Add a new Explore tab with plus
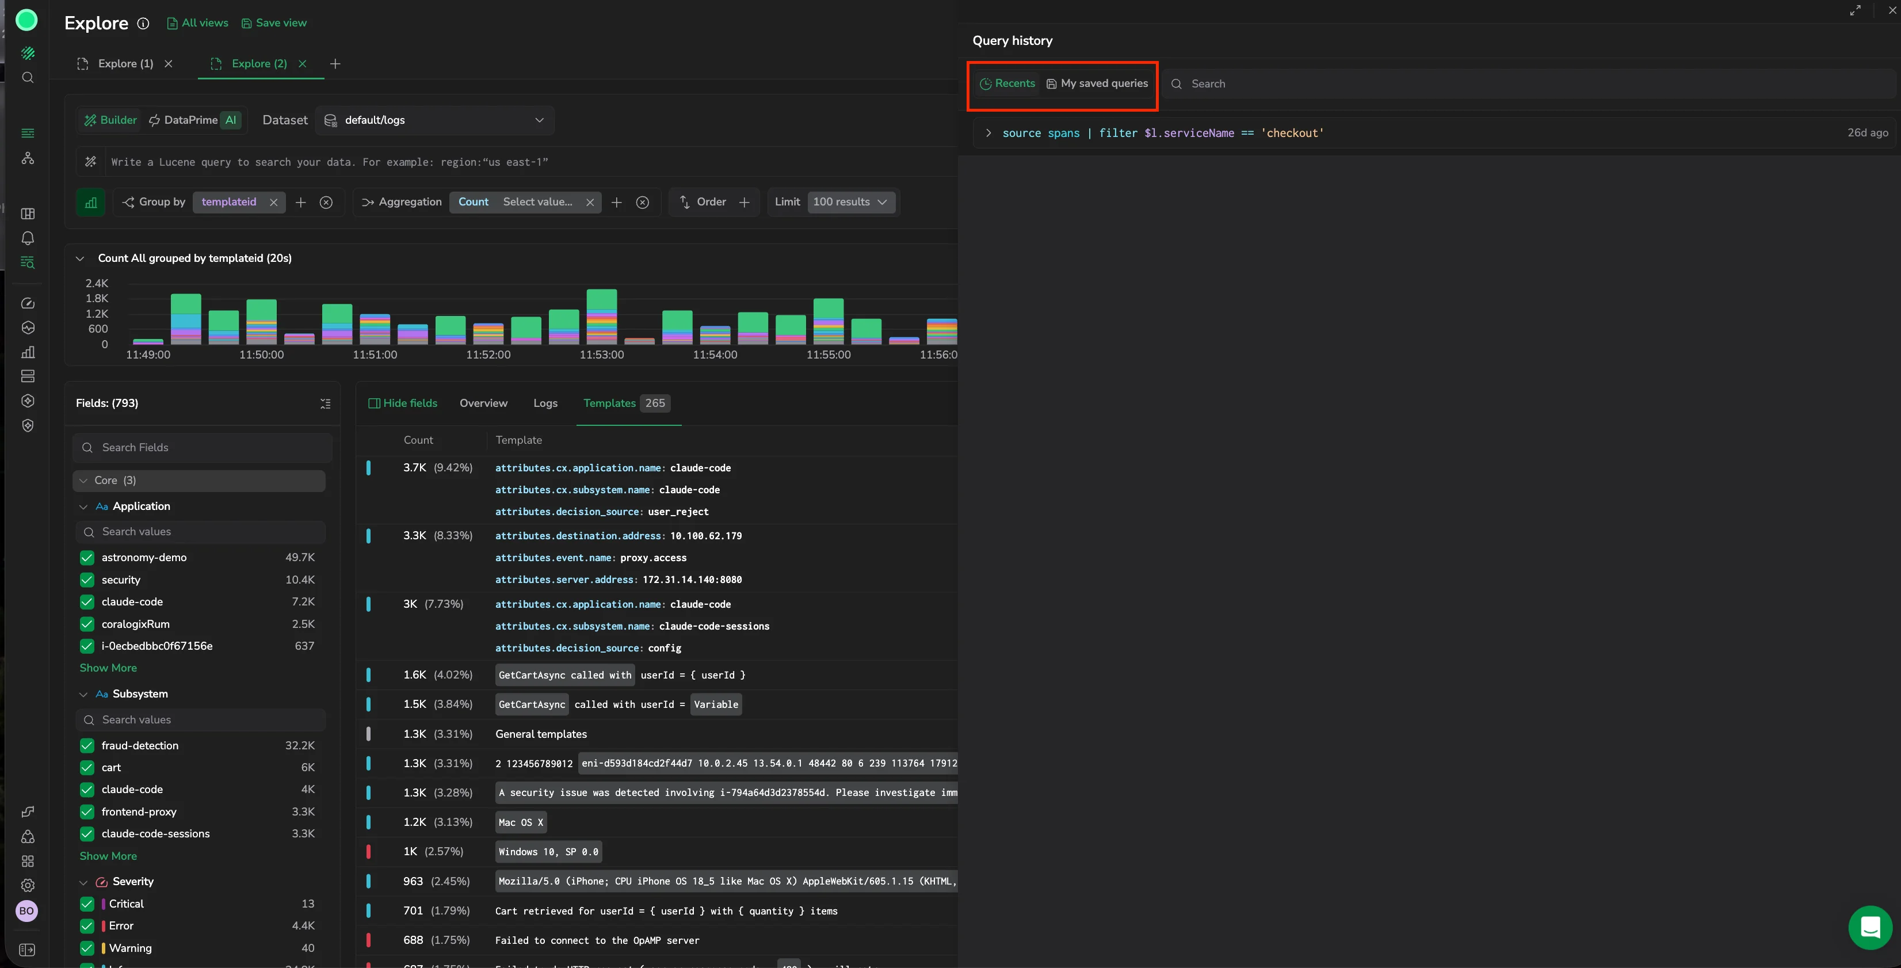Viewport: 1901px width, 968px height. pyautogui.click(x=335, y=63)
